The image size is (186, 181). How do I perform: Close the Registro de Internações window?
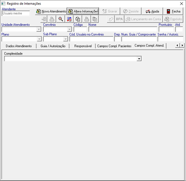[181, 4]
